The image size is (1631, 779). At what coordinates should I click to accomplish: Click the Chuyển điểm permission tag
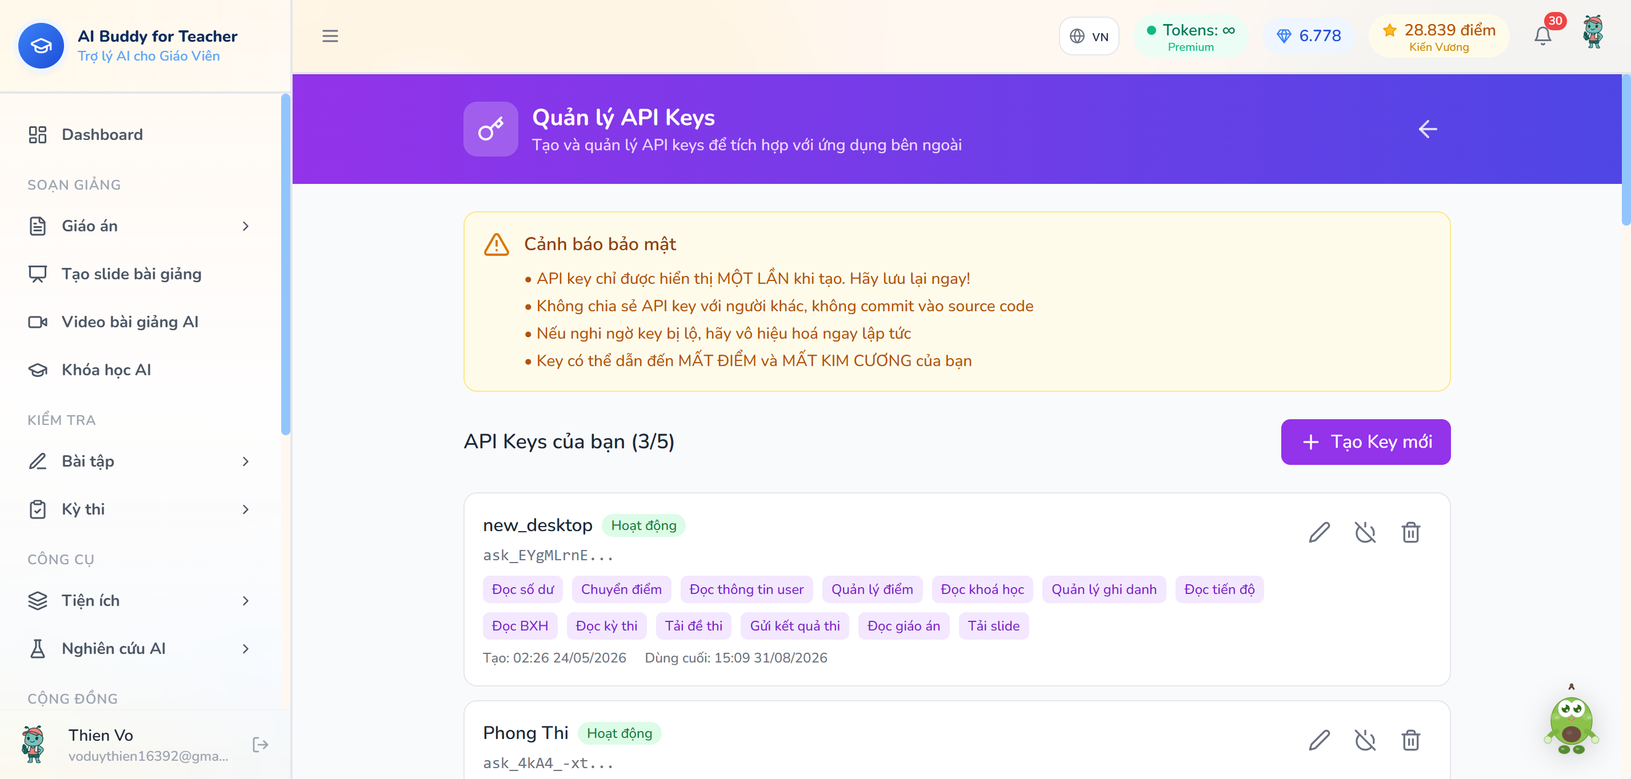[621, 590]
